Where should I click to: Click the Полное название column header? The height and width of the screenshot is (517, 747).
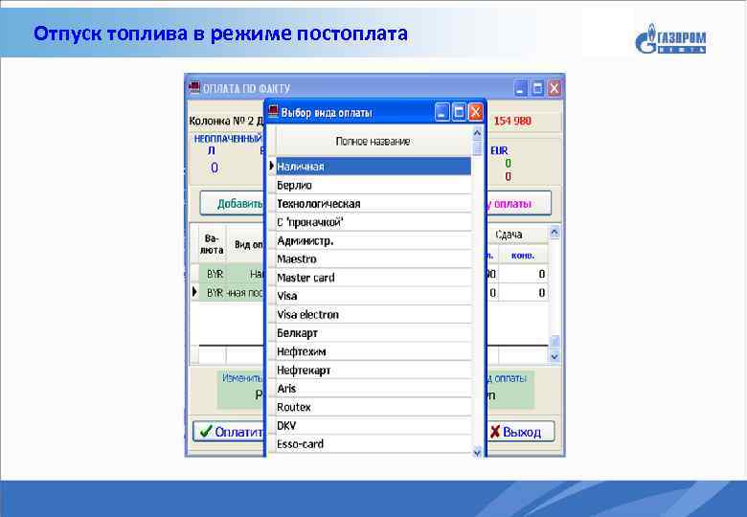tap(373, 142)
